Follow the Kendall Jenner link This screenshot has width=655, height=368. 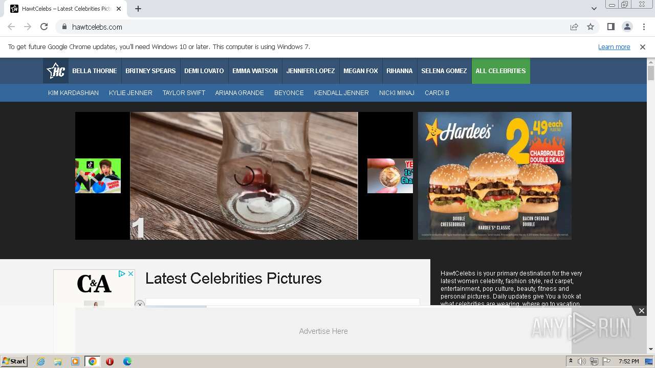click(341, 93)
